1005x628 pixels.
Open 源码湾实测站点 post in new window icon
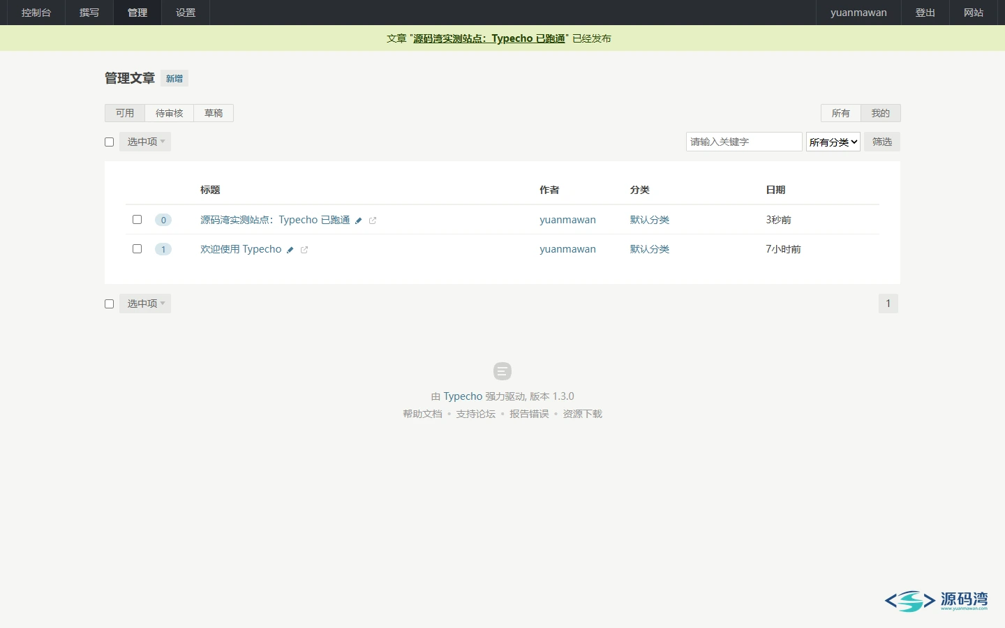373,220
